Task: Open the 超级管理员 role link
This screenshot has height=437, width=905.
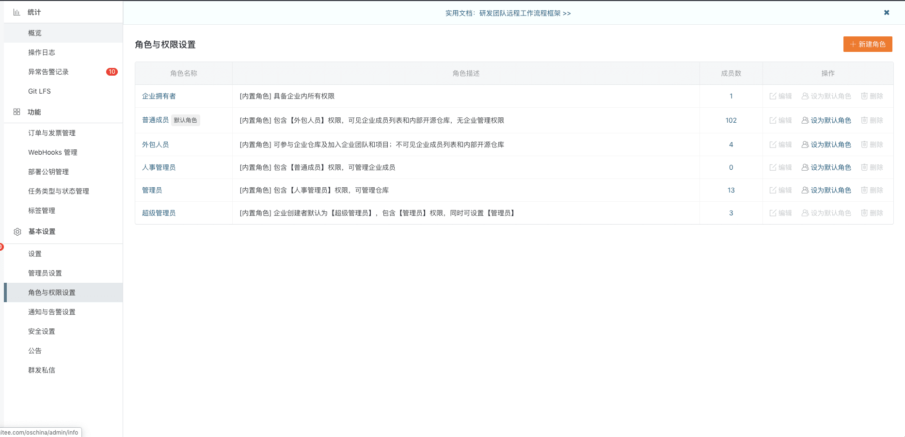Action: click(x=159, y=213)
